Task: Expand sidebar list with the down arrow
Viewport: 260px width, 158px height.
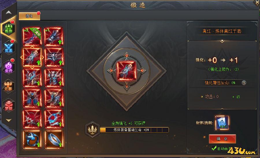Action: [9, 120]
